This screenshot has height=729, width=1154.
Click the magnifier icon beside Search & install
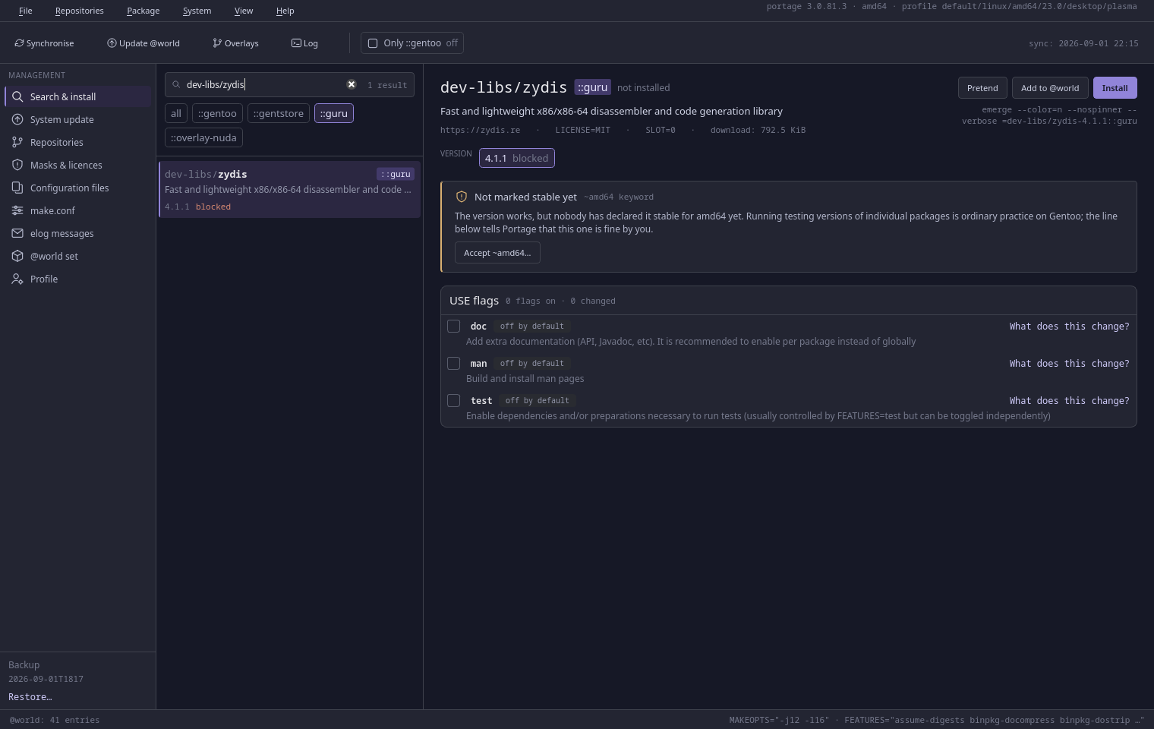17,96
